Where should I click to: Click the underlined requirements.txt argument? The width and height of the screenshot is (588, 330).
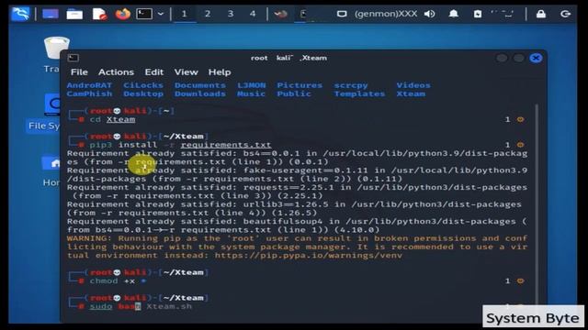[x=226, y=145]
